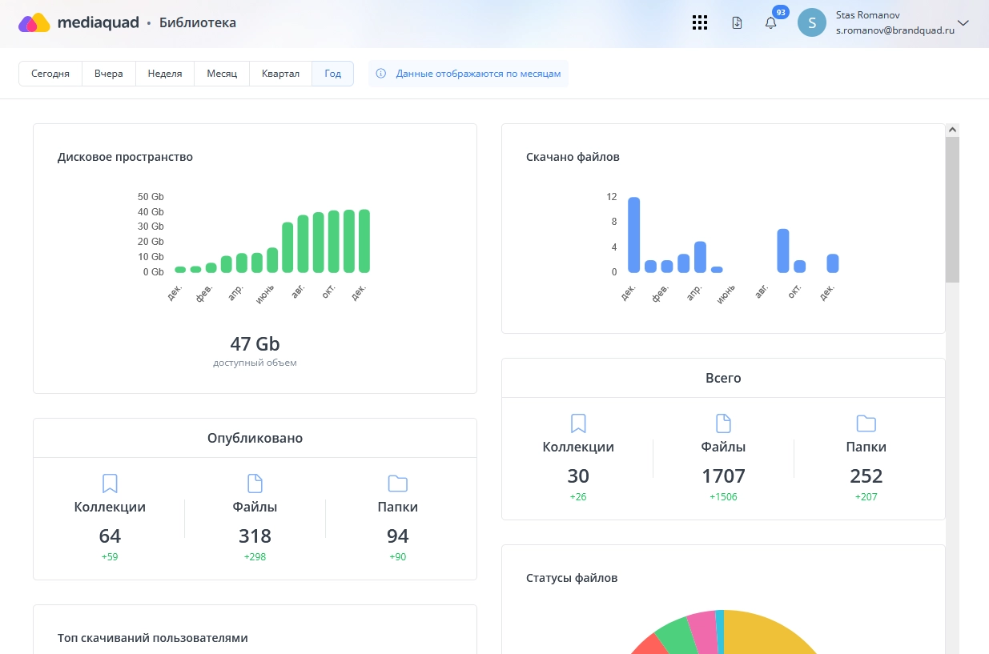Click yellow segment in file status pie
Viewport: 989px width, 654px height.
click(769, 636)
